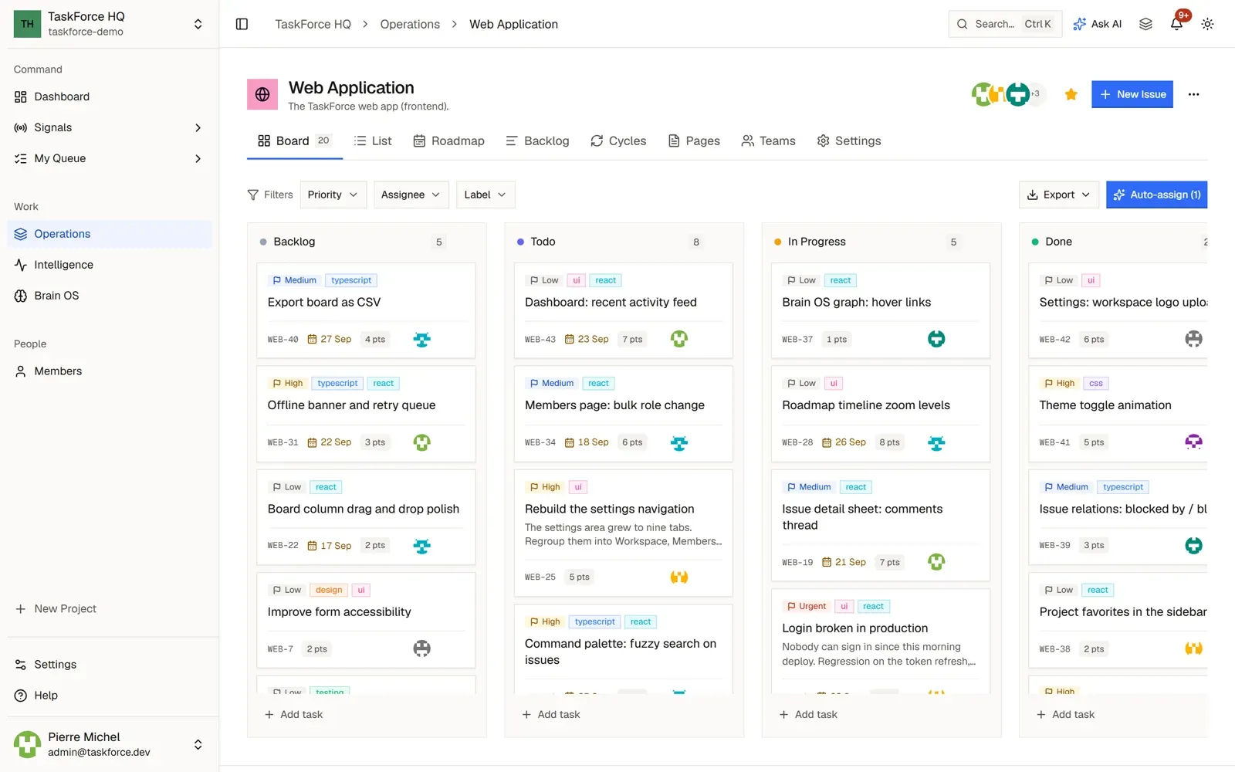Open sidebar Settings item
Image resolution: width=1235 pixels, height=772 pixels.
(x=109, y=665)
